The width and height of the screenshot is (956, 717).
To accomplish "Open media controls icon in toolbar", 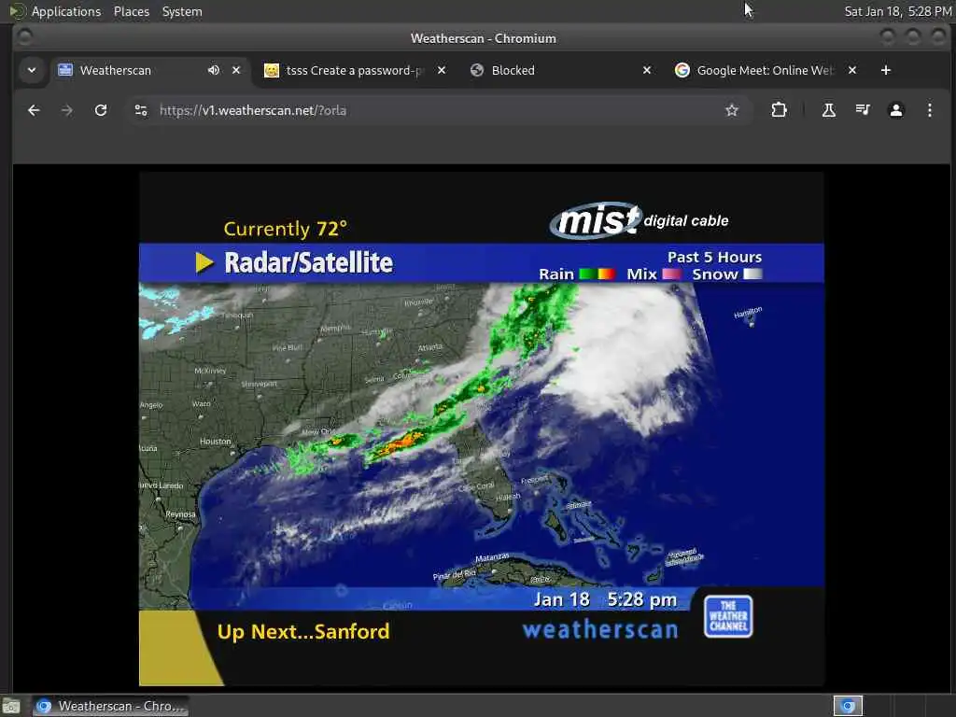I will click(862, 110).
